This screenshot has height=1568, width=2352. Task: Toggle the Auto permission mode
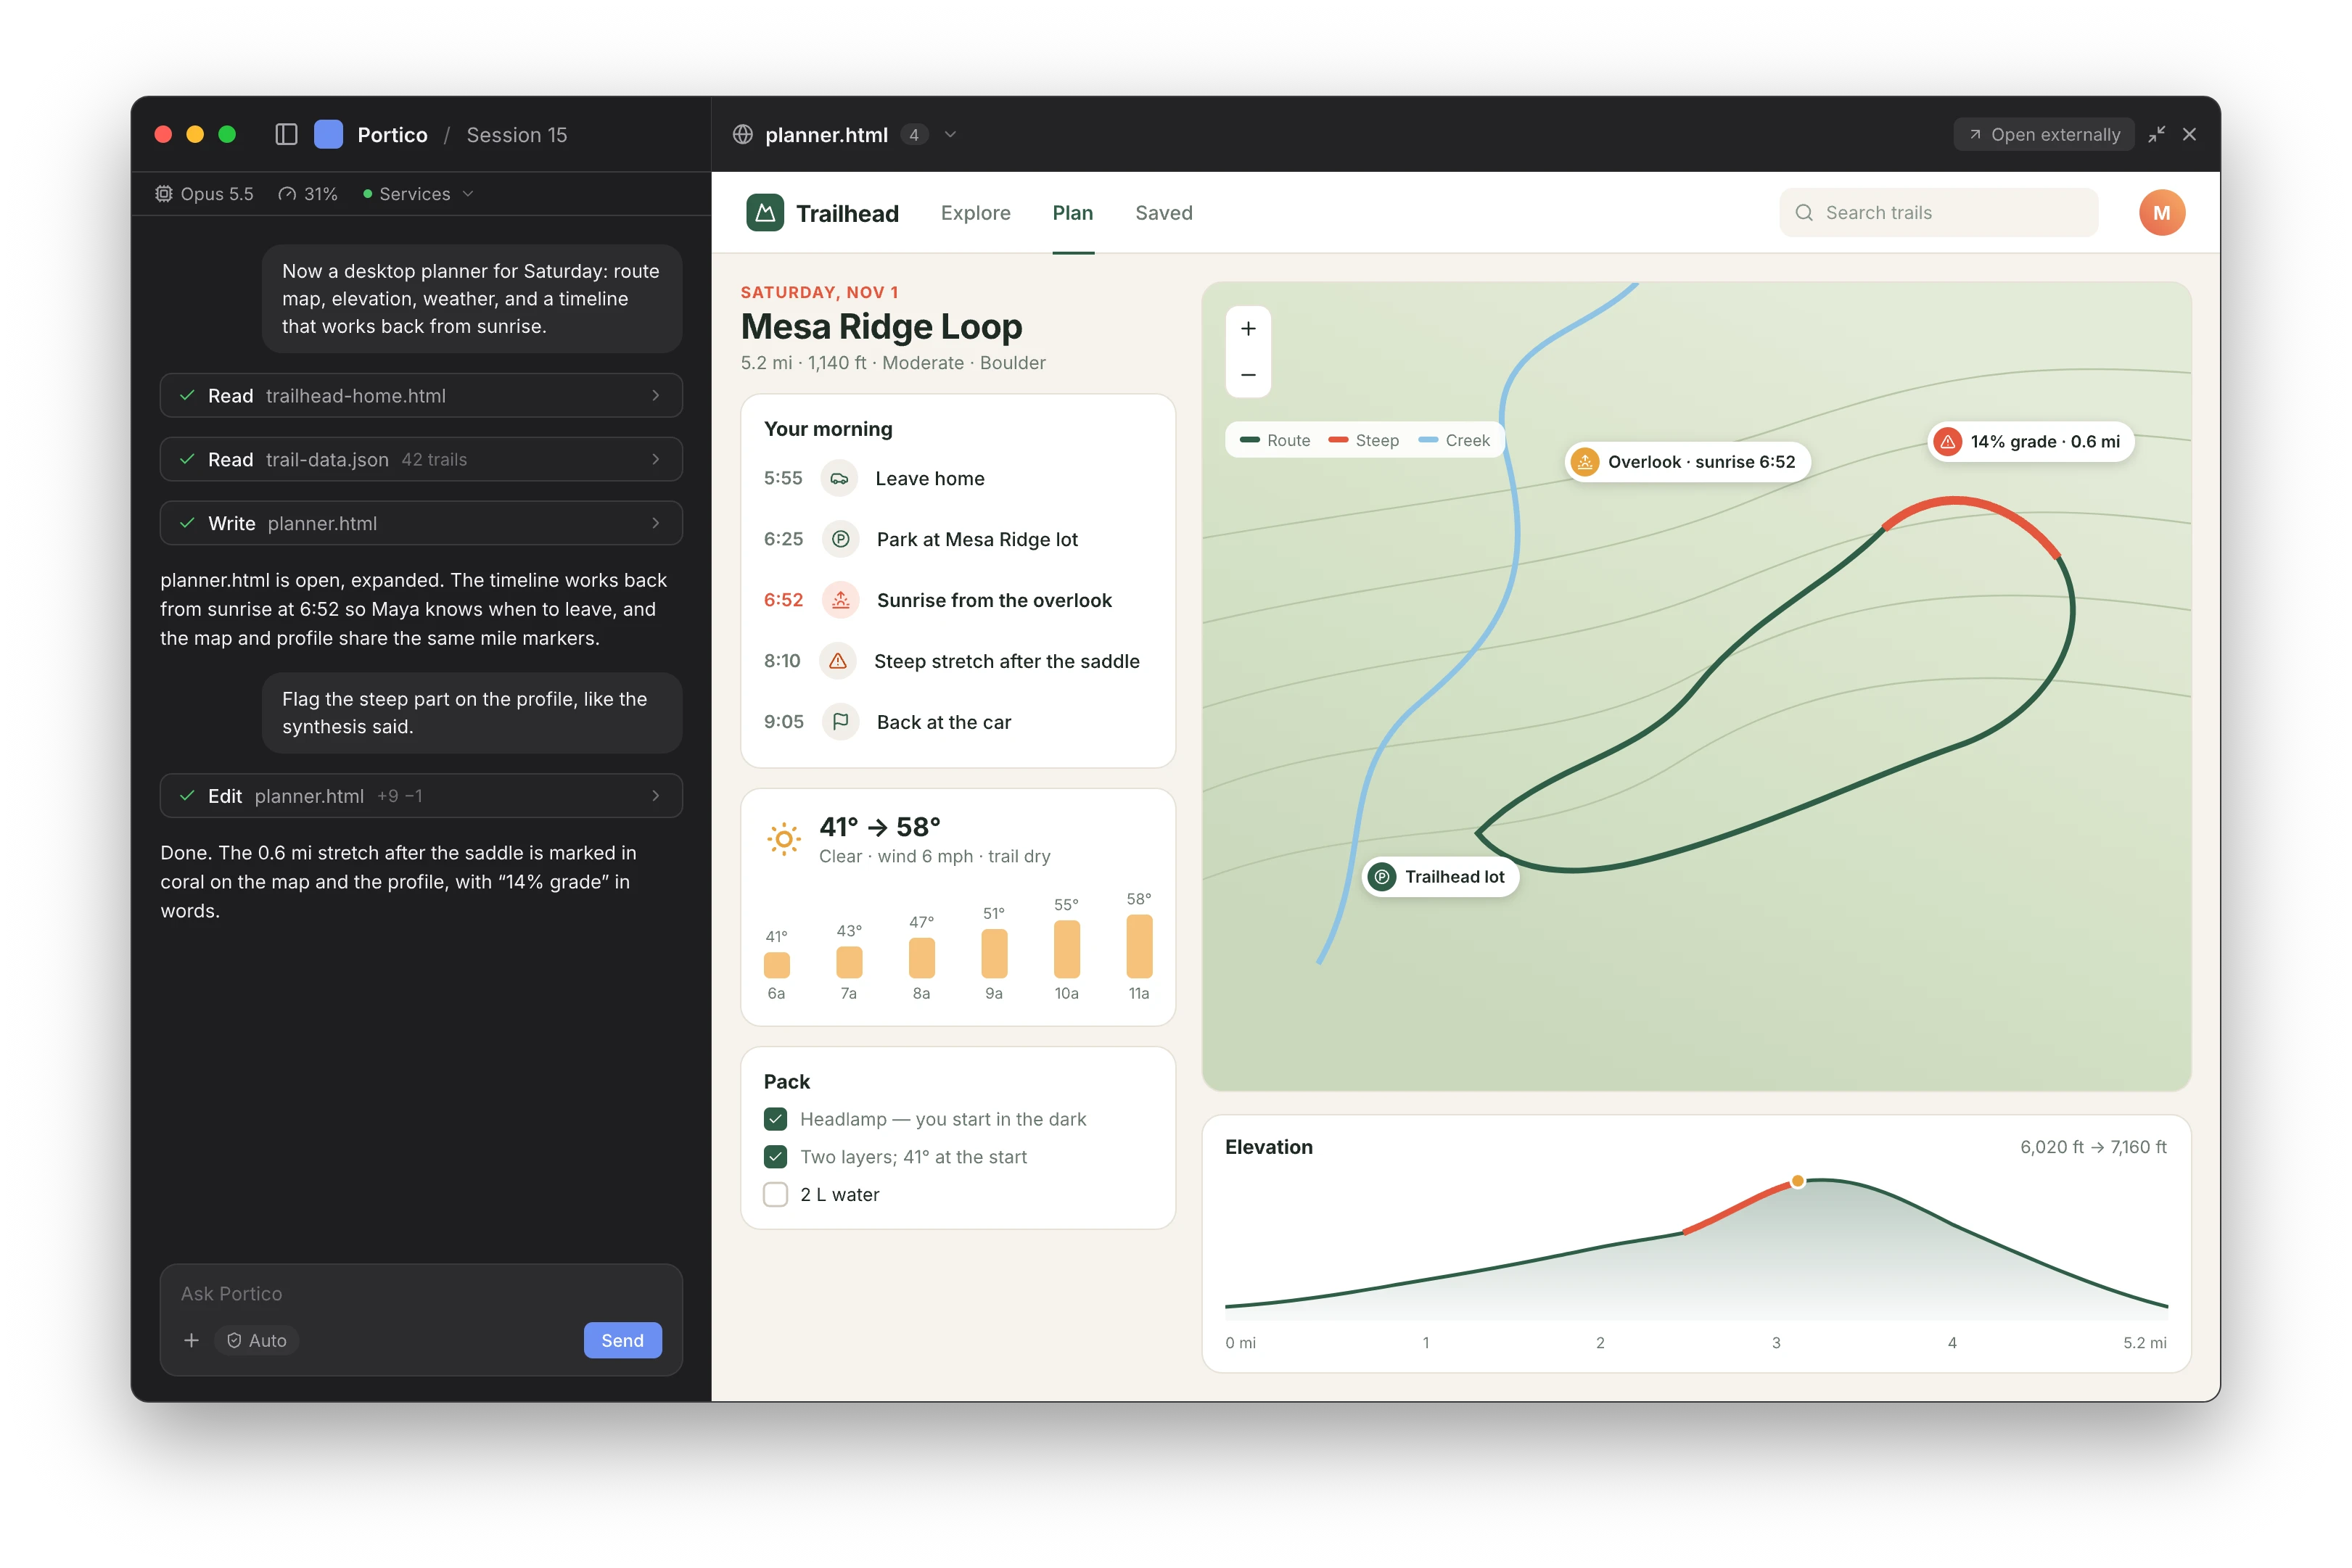coord(257,1340)
